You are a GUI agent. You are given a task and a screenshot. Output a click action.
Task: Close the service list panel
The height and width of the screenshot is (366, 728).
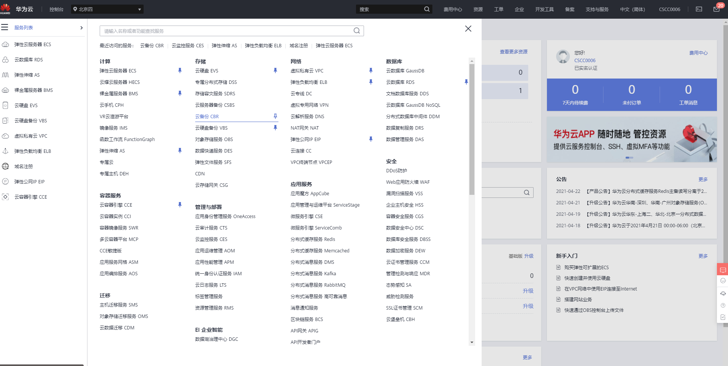coord(468,29)
